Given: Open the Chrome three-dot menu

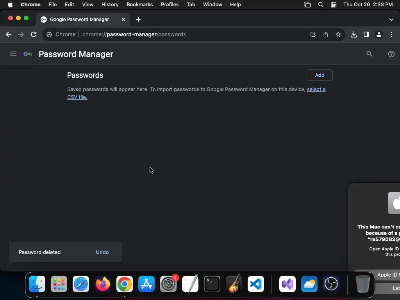Looking at the screenshot, I should (x=391, y=34).
